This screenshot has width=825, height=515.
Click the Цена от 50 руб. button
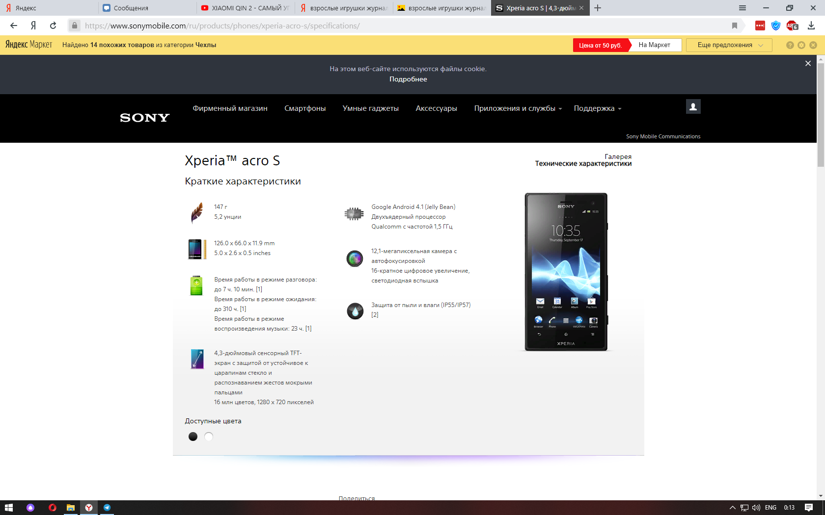click(601, 45)
